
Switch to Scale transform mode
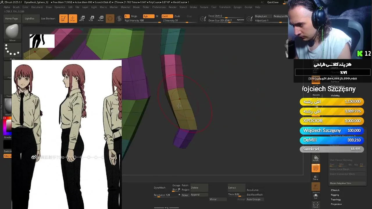pos(91,19)
